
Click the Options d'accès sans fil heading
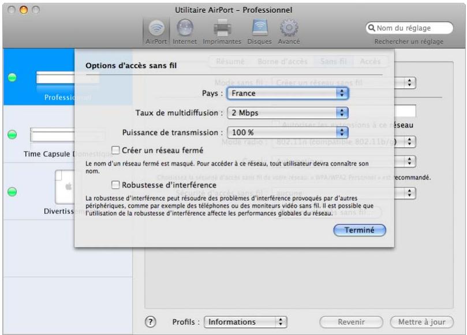131,66
